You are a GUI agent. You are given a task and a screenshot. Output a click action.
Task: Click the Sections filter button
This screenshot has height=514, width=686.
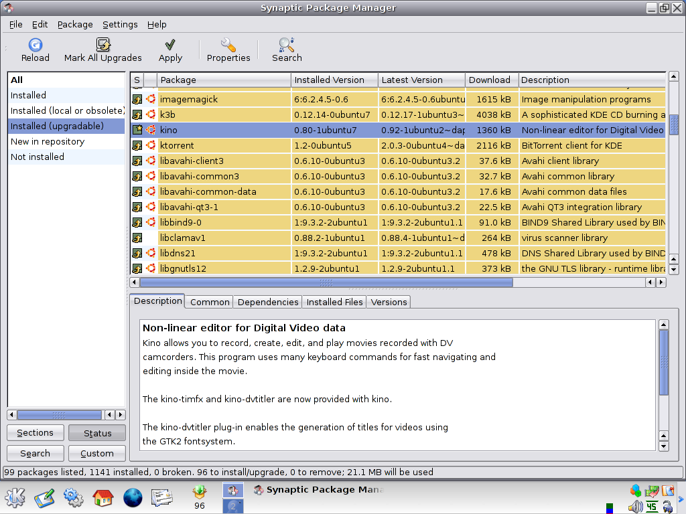(x=36, y=433)
